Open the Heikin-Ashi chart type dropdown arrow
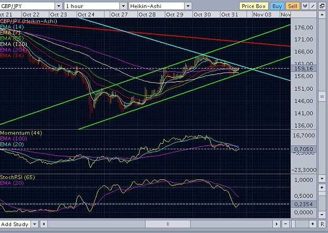 (x=188, y=6)
